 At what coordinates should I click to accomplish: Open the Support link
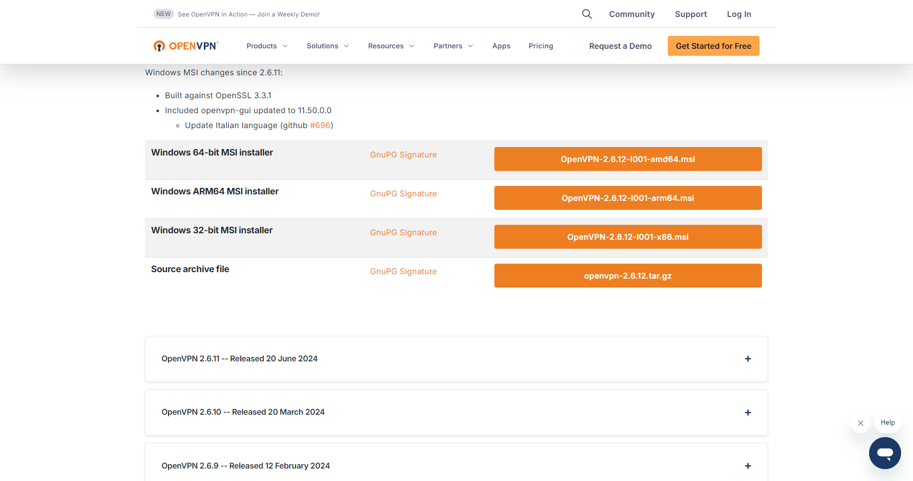pyautogui.click(x=691, y=14)
